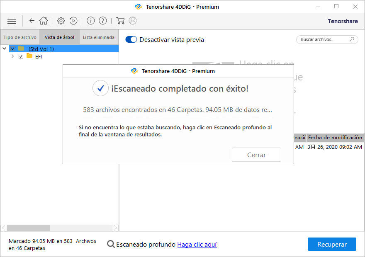Return to the home screen icon
The height and width of the screenshot is (257, 365).
point(44,21)
